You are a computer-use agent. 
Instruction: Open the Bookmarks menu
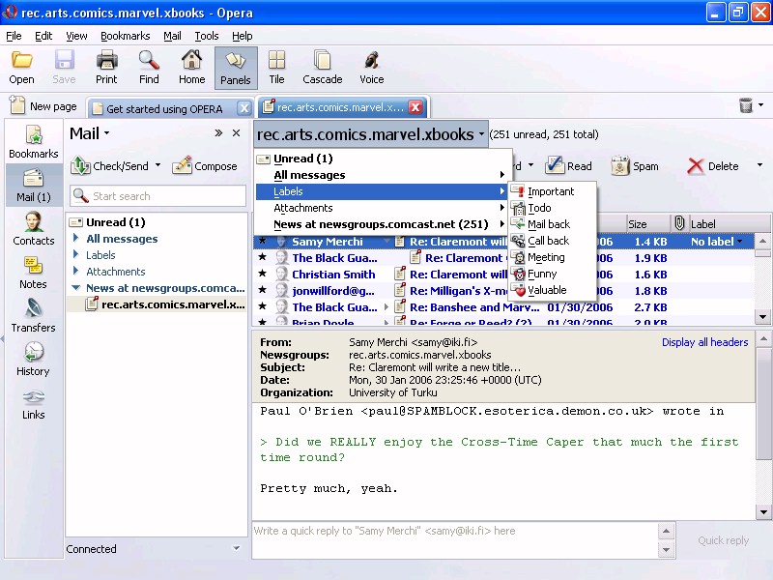click(x=125, y=36)
